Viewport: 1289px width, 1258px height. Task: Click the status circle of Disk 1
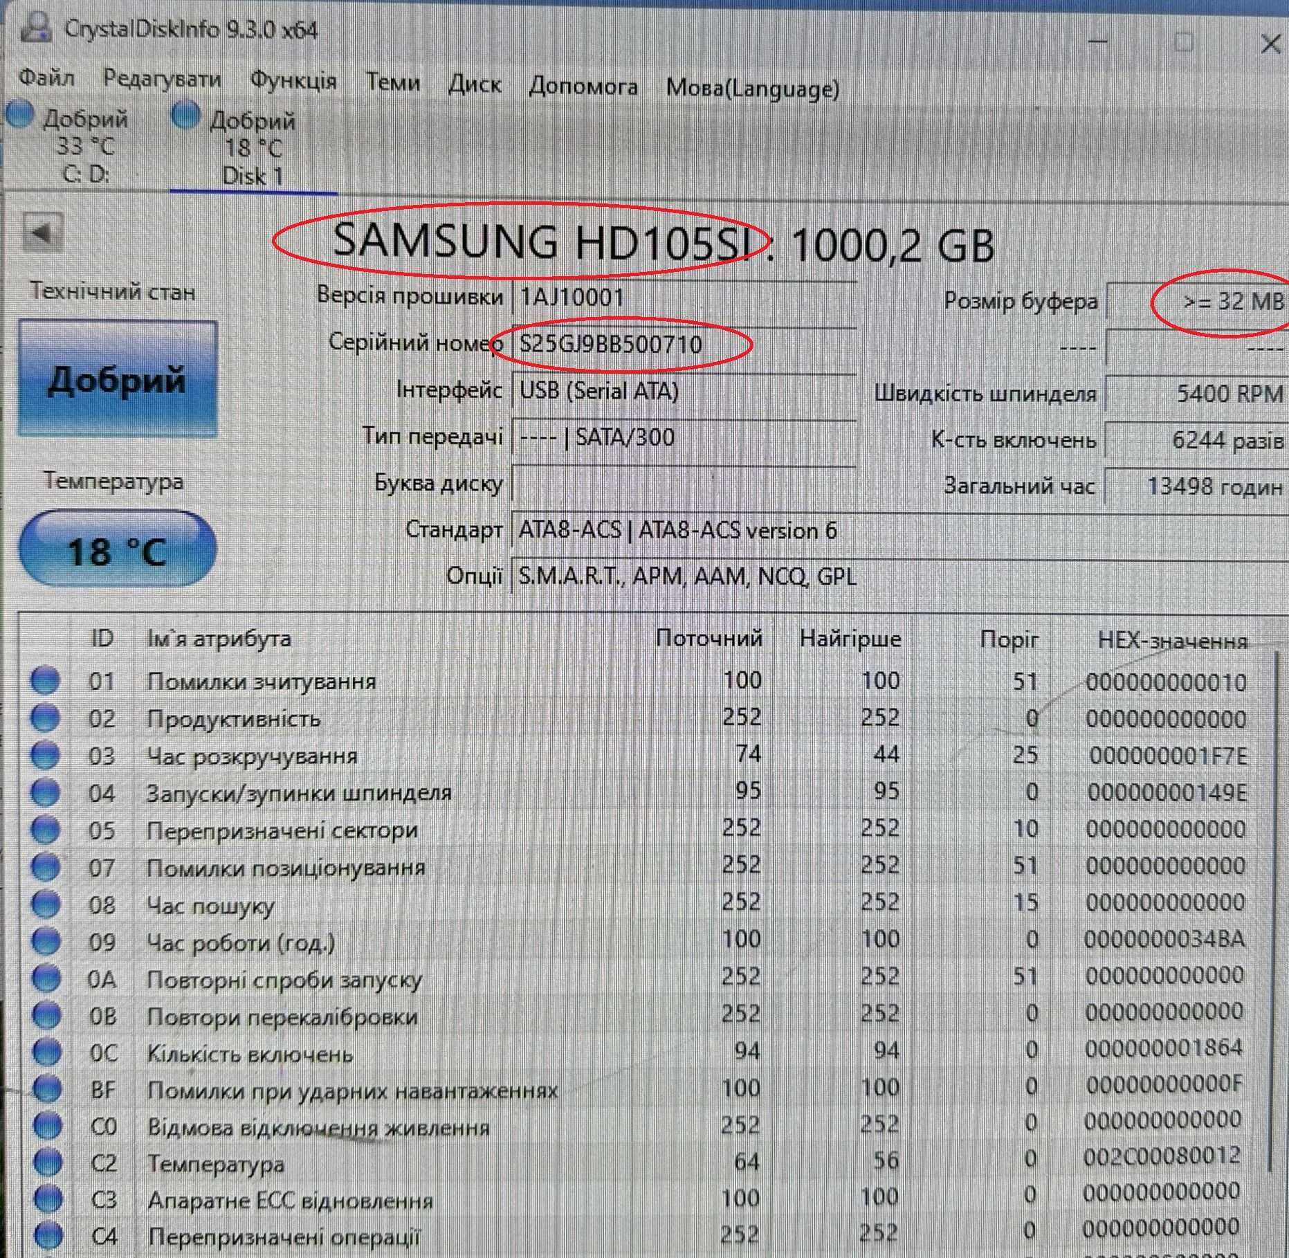(185, 116)
